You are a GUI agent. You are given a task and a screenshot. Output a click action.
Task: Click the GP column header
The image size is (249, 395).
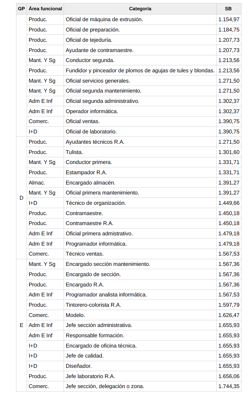pyautogui.click(x=21, y=9)
